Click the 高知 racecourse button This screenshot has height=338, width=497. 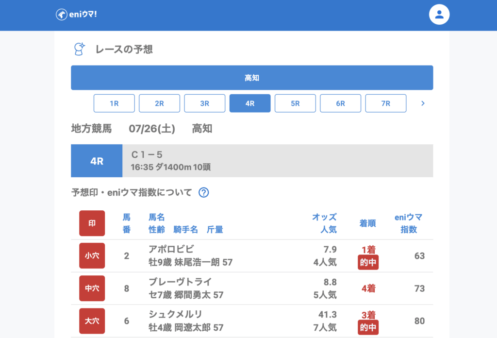[x=252, y=78]
